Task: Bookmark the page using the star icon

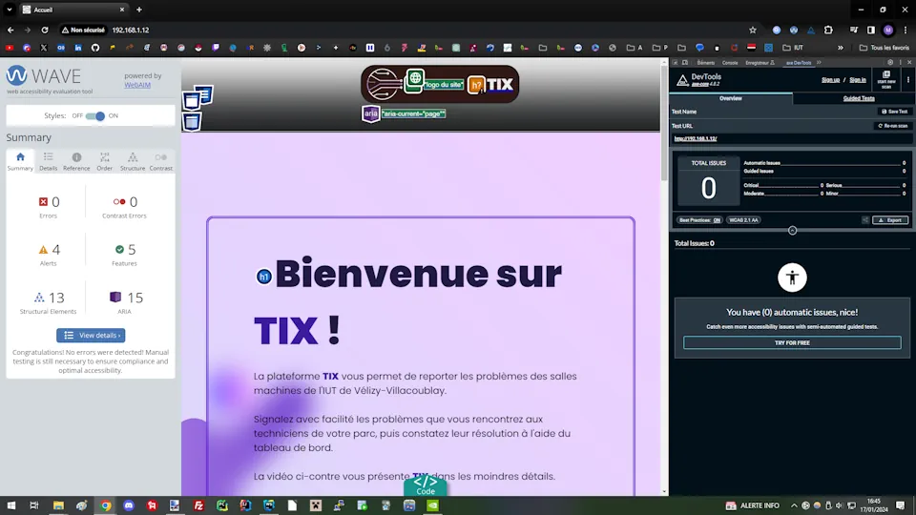Action: click(x=753, y=30)
